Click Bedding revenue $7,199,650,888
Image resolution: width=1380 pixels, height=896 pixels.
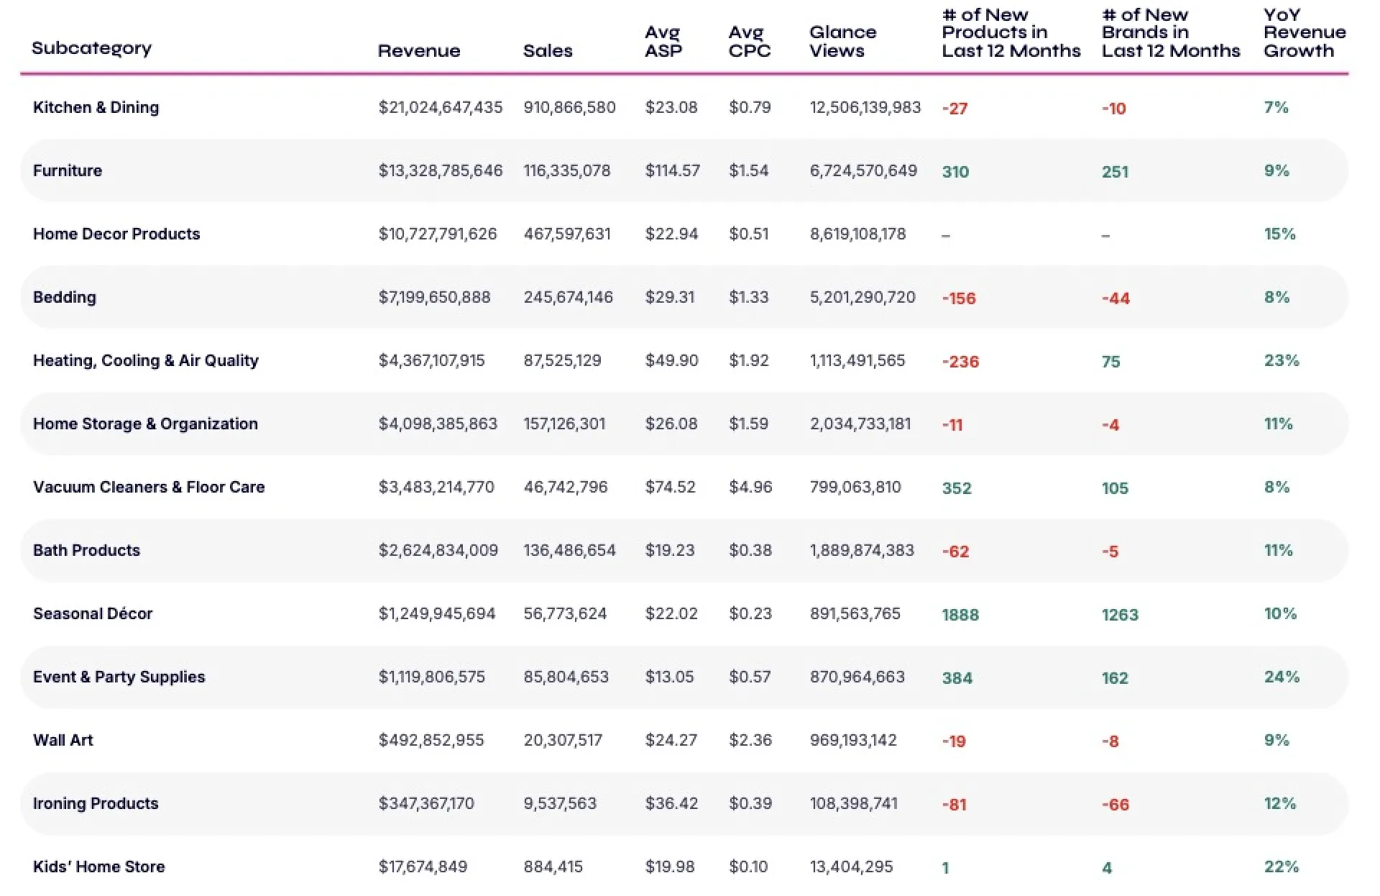coord(435,297)
